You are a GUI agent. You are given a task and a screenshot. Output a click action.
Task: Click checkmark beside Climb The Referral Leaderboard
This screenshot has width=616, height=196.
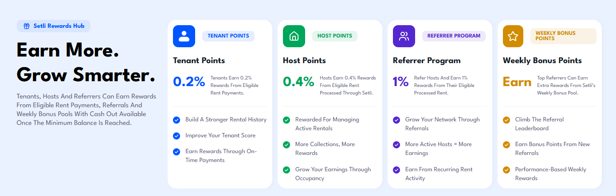tap(506, 120)
